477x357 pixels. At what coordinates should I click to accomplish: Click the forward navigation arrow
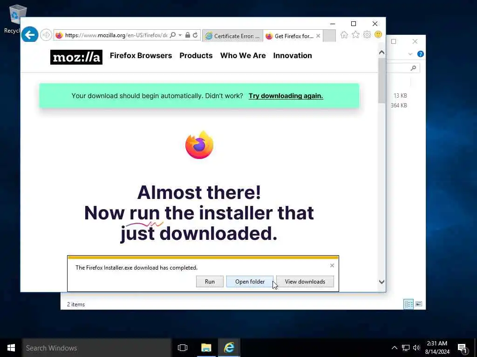[x=46, y=35]
